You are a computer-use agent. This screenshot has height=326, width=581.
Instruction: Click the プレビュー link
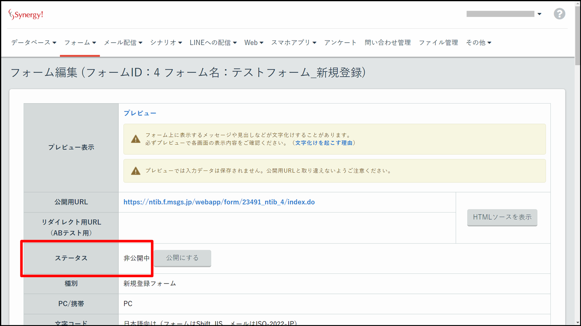coord(140,113)
